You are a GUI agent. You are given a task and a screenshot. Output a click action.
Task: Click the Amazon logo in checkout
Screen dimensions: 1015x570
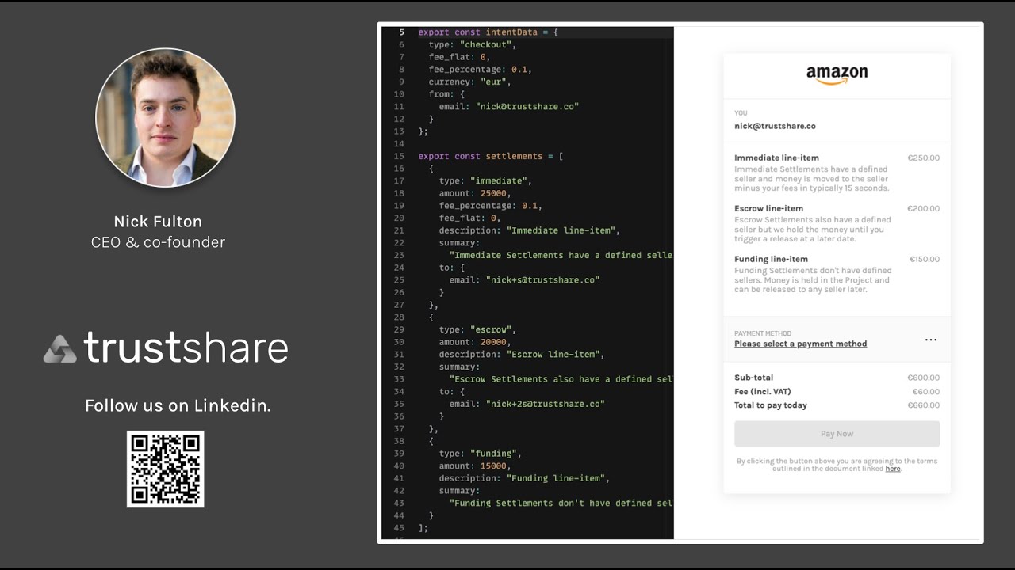(x=837, y=75)
